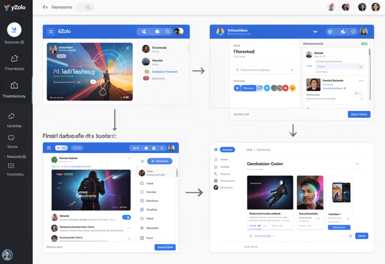Click the yZolo logo at top left
The image size is (385, 264).
tap(15, 7)
